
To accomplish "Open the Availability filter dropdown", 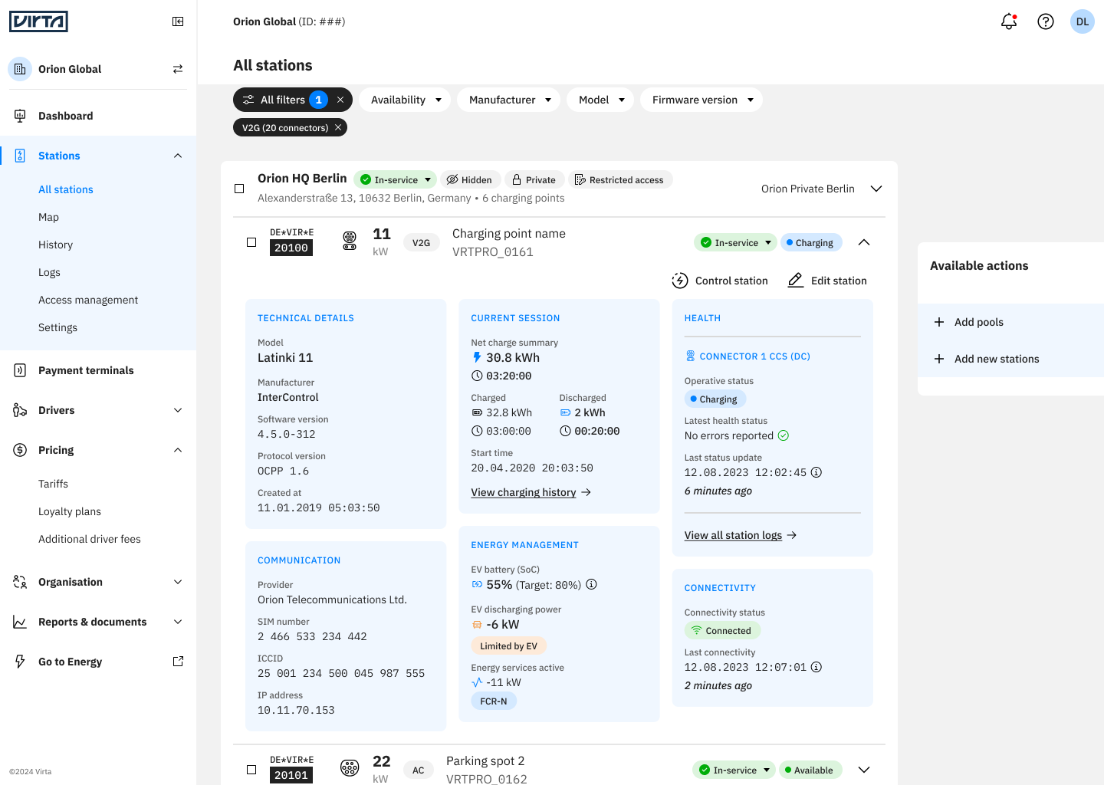I will (x=405, y=100).
